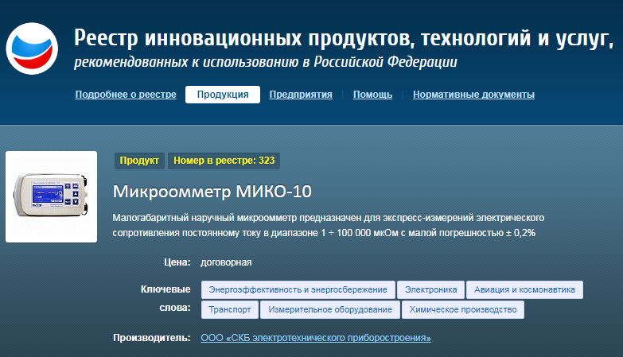The height and width of the screenshot is (357, 623).
Task: Click the site title Реестр инновационных продуктов
Action: (344, 39)
